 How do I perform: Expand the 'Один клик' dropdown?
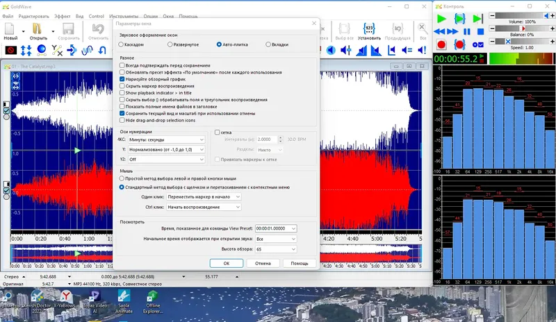[x=204, y=197]
